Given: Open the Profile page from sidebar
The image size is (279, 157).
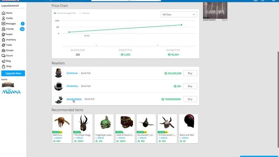Looking at the screenshot, I should click(7, 18).
